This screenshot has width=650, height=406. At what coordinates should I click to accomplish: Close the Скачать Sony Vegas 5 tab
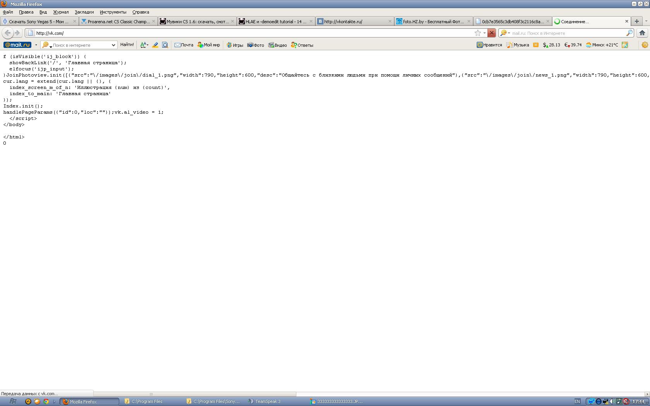tap(75, 21)
